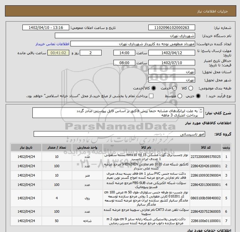The image size is (240, 232).
Task: Click the ردیف column header
Action: pos(226,147)
